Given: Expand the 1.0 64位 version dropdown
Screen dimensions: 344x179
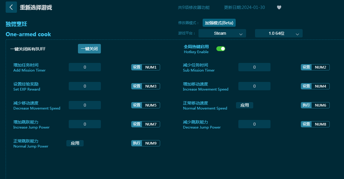Looking at the screenshot, I should click(x=279, y=34).
